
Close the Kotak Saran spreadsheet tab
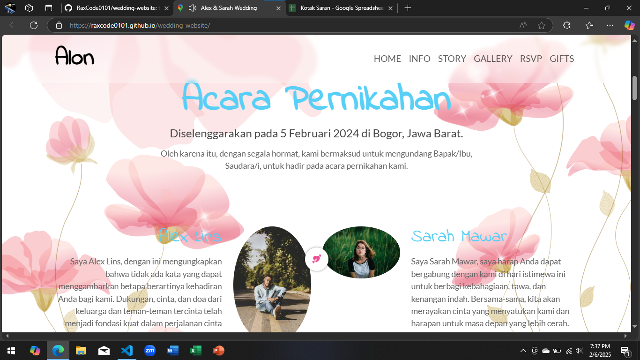point(390,8)
